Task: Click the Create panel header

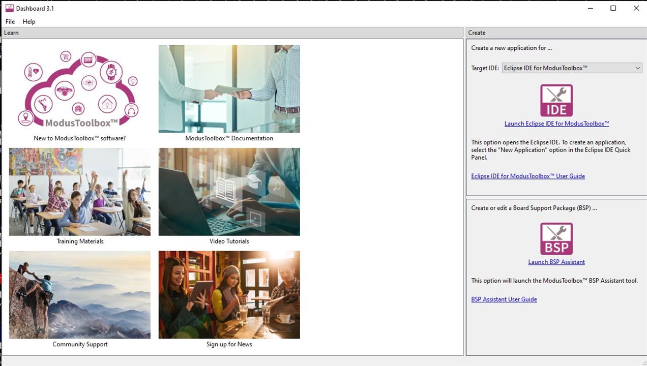Action: click(556, 33)
